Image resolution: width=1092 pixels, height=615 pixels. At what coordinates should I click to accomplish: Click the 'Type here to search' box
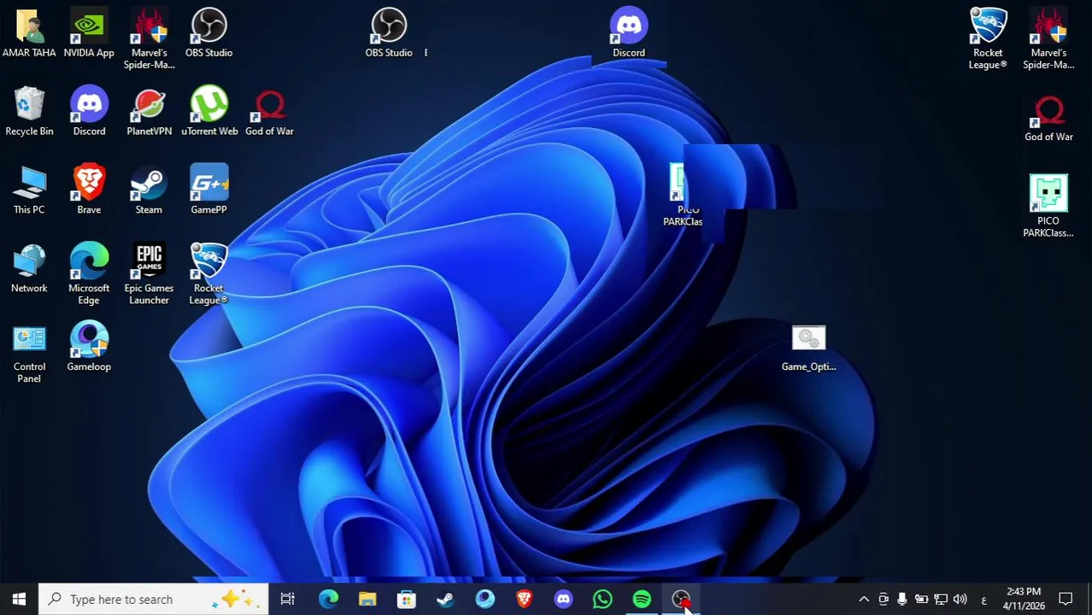coord(154,600)
